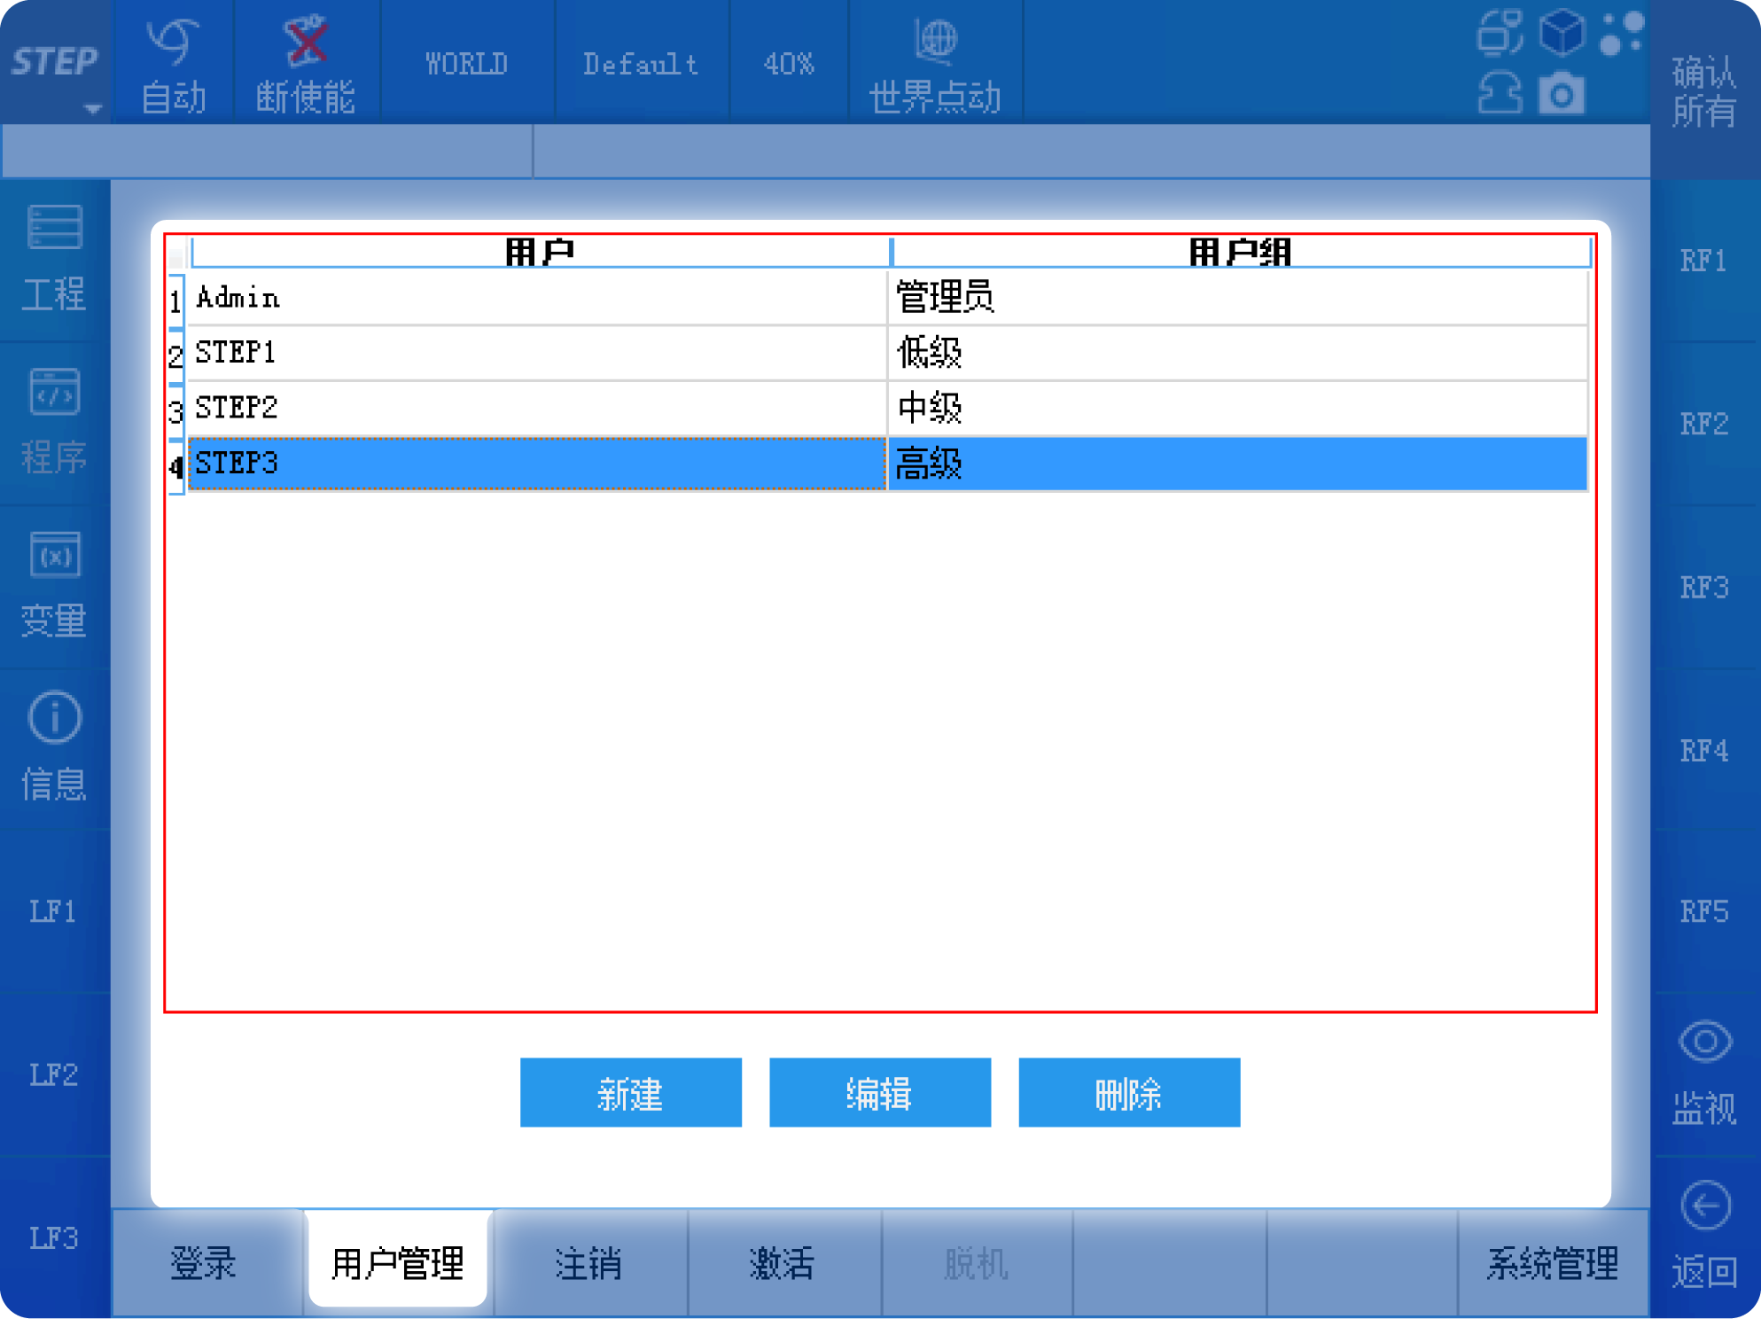The image size is (1761, 1319).
Task: Click the RF2 function key
Action: click(x=1703, y=424)
